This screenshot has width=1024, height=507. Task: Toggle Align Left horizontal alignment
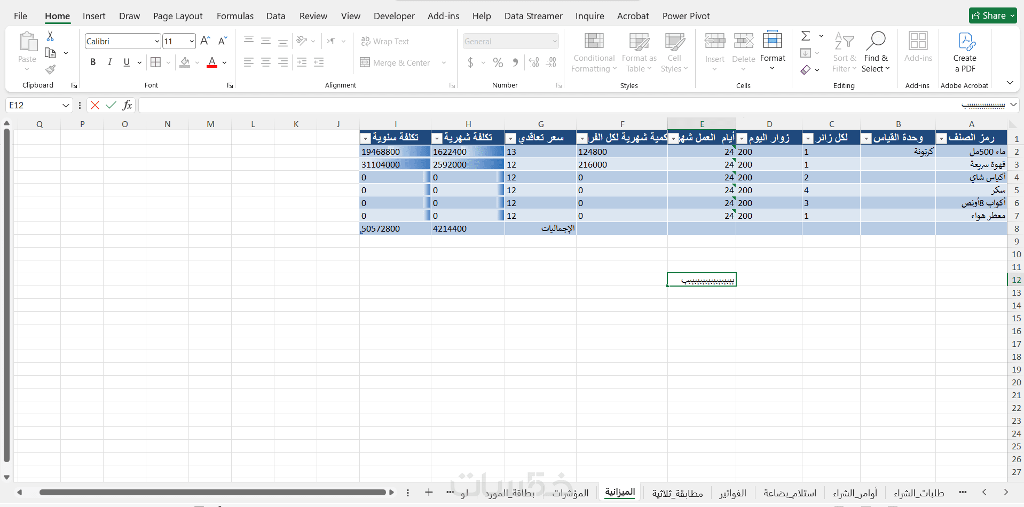click(248, 62)
